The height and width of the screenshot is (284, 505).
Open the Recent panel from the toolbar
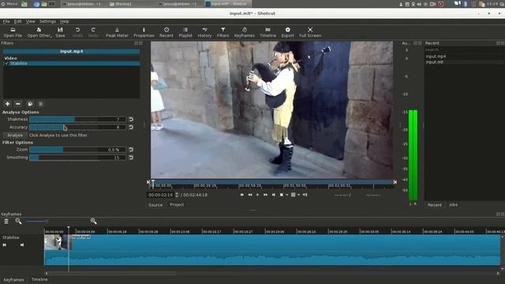(166, 32)
